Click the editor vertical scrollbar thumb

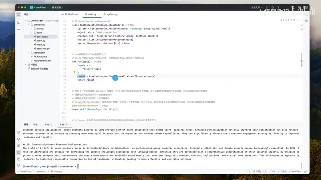302,60
